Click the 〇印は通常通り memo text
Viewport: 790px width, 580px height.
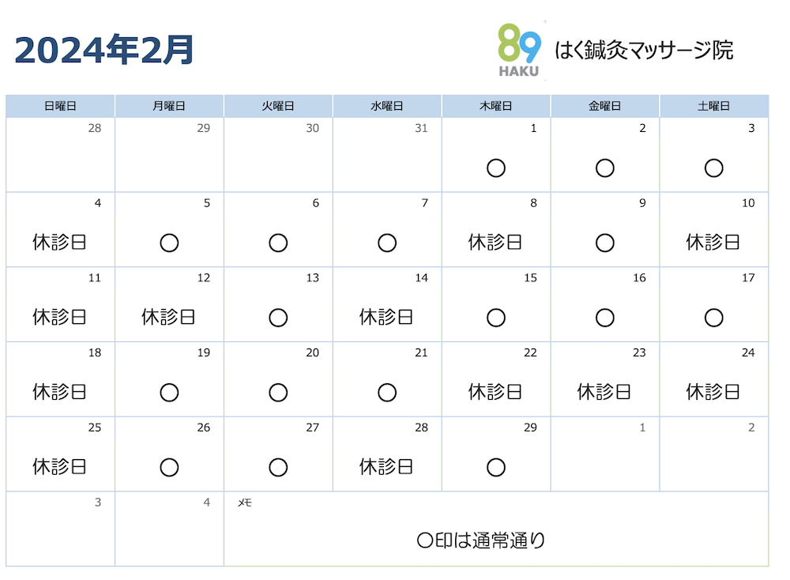point(481,540)
